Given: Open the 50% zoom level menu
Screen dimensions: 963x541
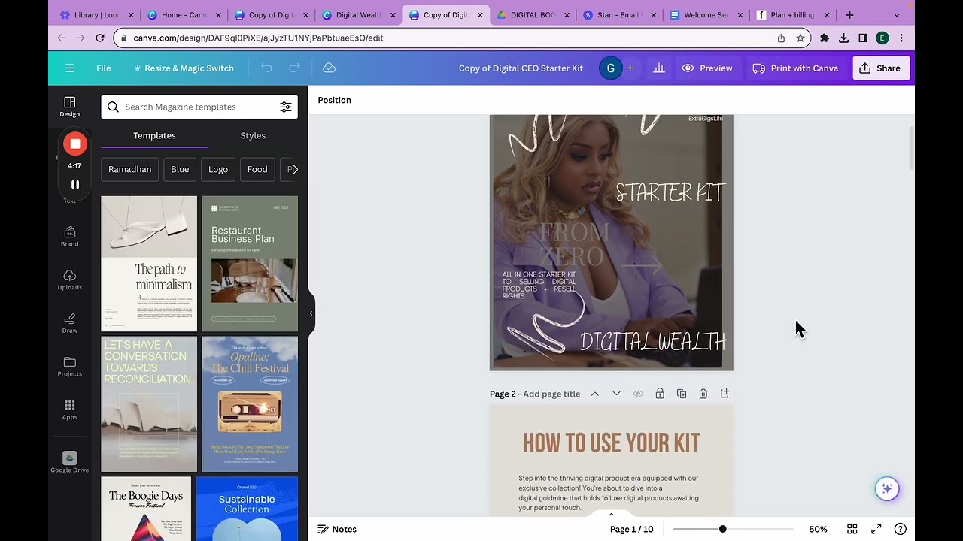Looking at the screenshot, I should [x=818, y=530].
